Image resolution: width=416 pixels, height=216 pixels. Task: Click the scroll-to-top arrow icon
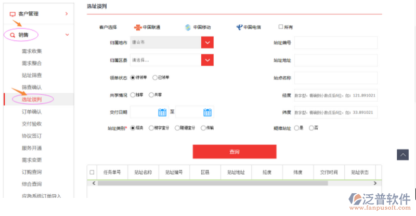[402, 154]
